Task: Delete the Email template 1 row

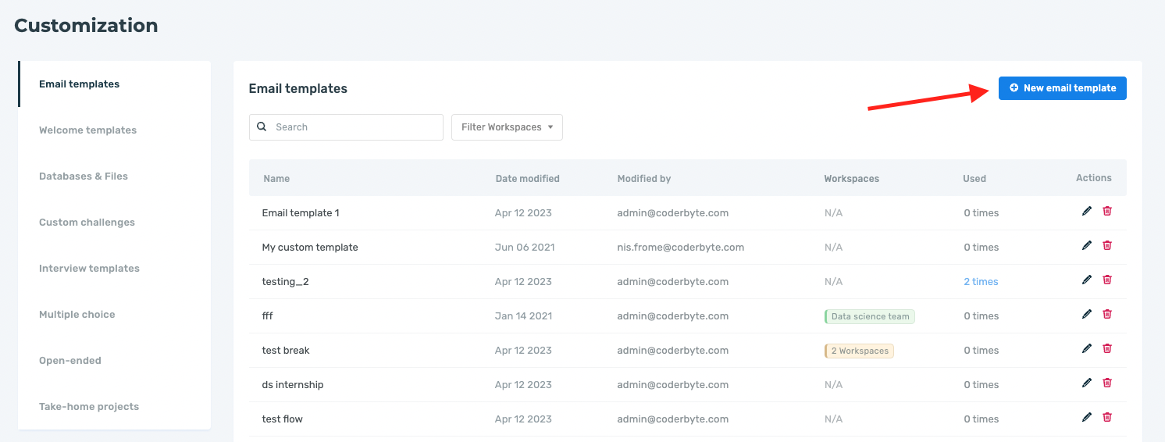Action: click(1107, 211)
